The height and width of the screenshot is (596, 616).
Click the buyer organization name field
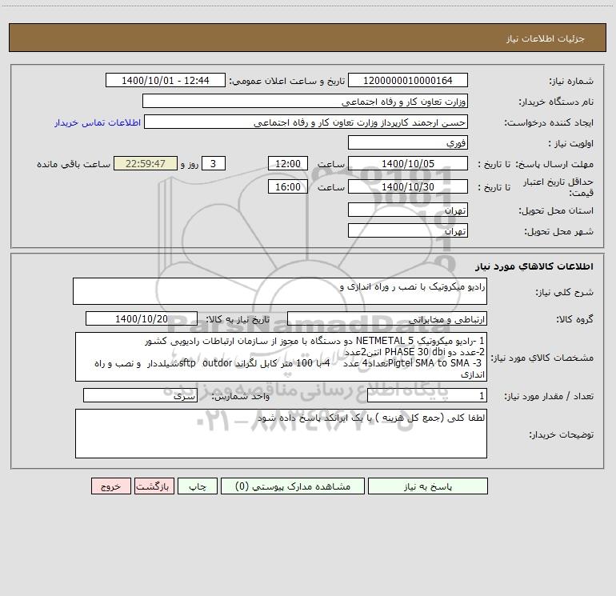305,101
